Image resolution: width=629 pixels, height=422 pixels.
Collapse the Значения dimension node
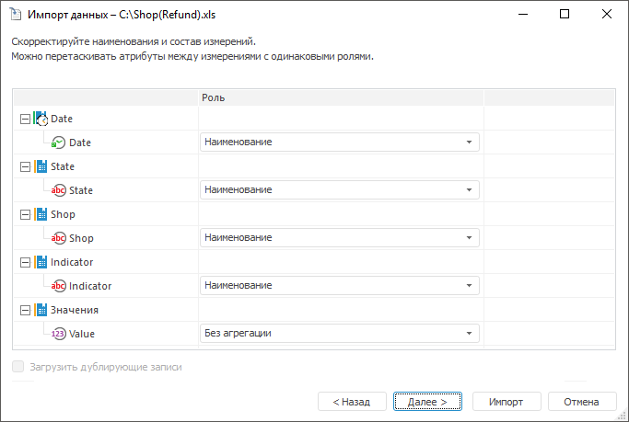(24, 310)
